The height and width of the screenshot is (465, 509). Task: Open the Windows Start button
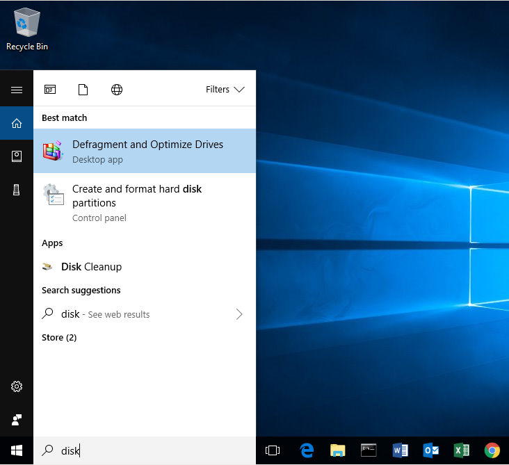tap(17, 450)
